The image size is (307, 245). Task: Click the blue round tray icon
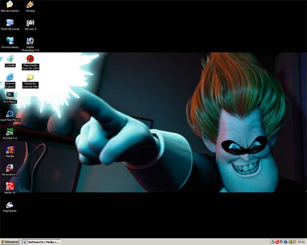[286, 242]
